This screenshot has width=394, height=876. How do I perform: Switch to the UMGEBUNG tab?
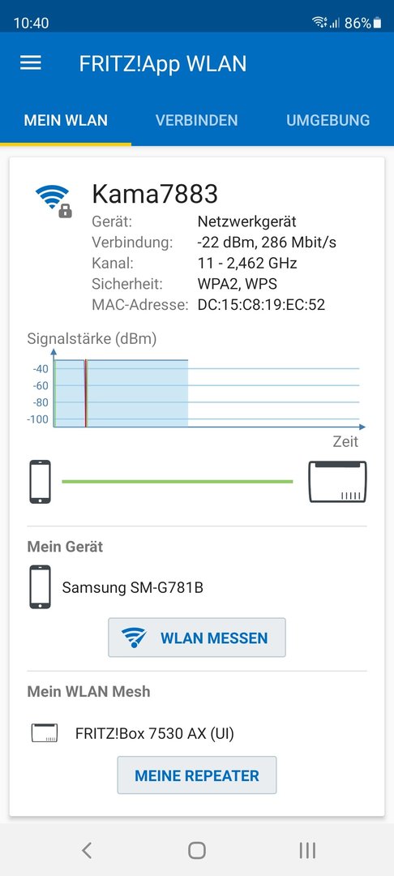(x=328, y=120)
